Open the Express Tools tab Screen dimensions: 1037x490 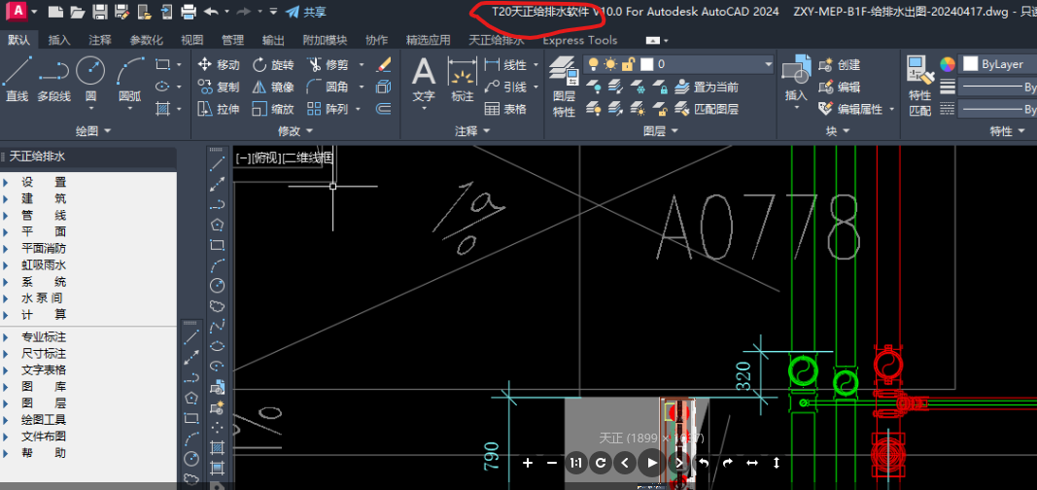tap(580, 40)
